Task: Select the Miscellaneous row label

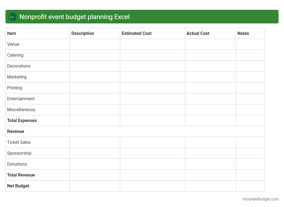Action: click(21, 109)
